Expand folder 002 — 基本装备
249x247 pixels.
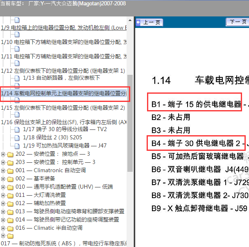3,179
